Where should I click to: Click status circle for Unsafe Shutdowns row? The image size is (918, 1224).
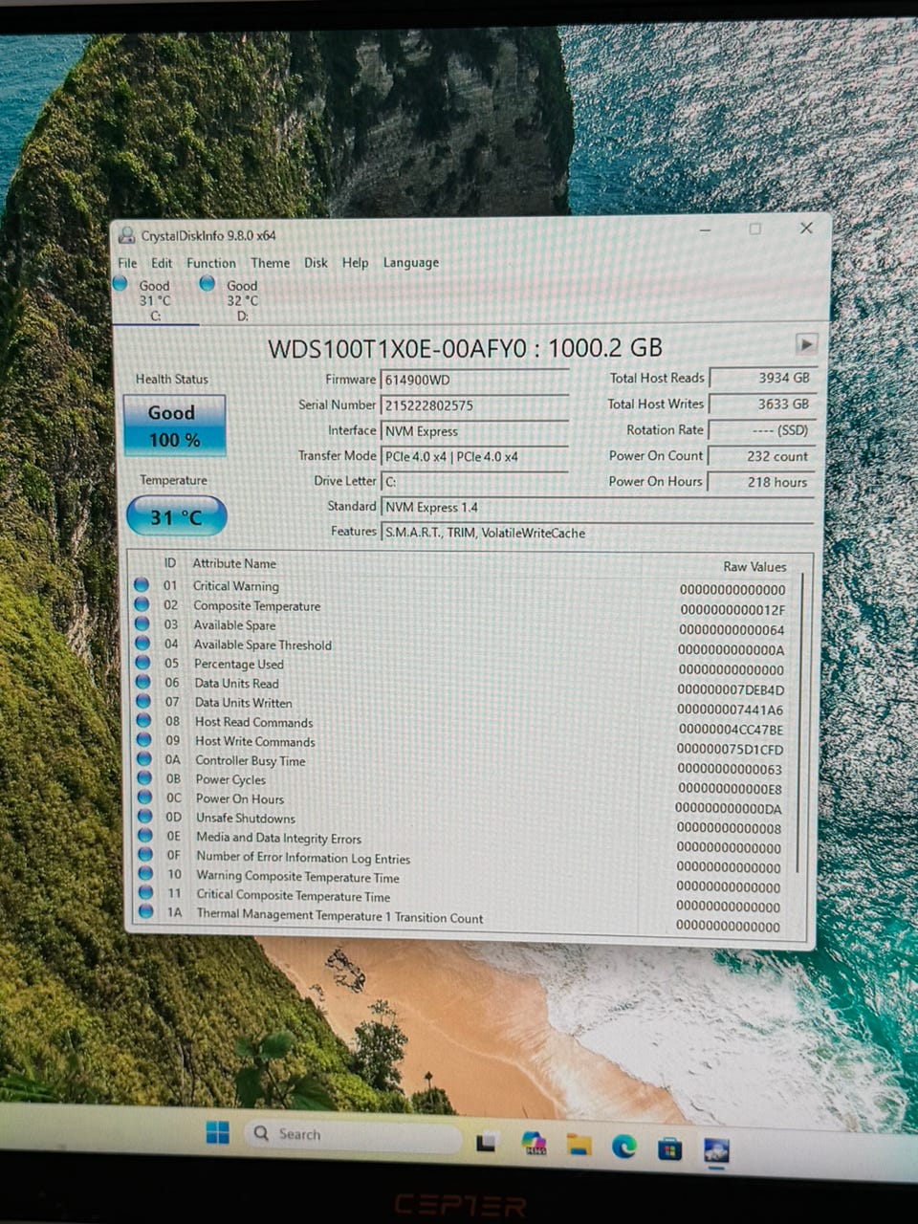coord(145,816)
